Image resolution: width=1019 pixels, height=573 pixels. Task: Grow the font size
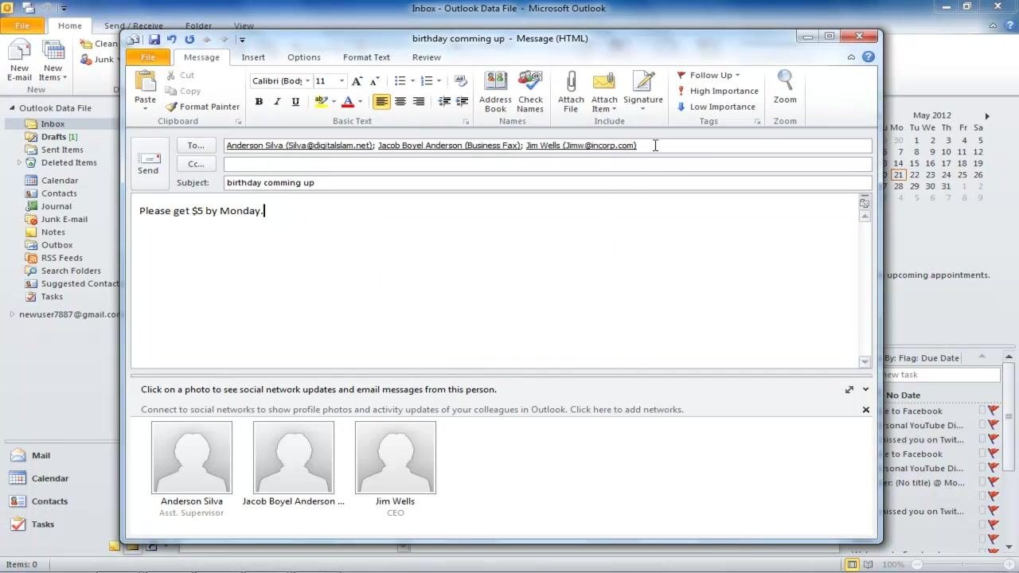click(357, 81)
